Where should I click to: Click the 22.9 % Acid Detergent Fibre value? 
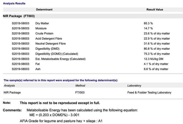(x=157, y=39)
